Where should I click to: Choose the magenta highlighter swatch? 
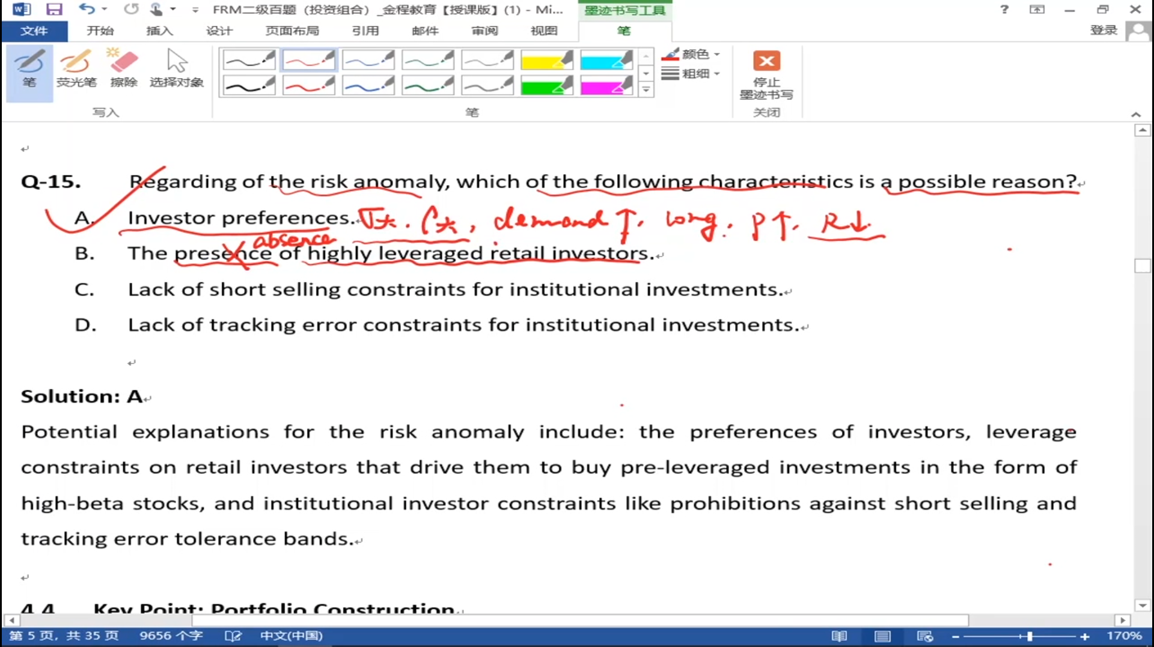coord(606,85)
